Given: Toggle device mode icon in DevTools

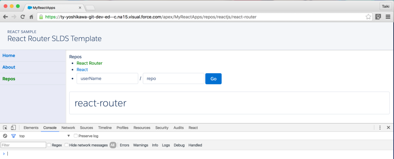Looking at the screenshot, I should (x=13, y=128).
